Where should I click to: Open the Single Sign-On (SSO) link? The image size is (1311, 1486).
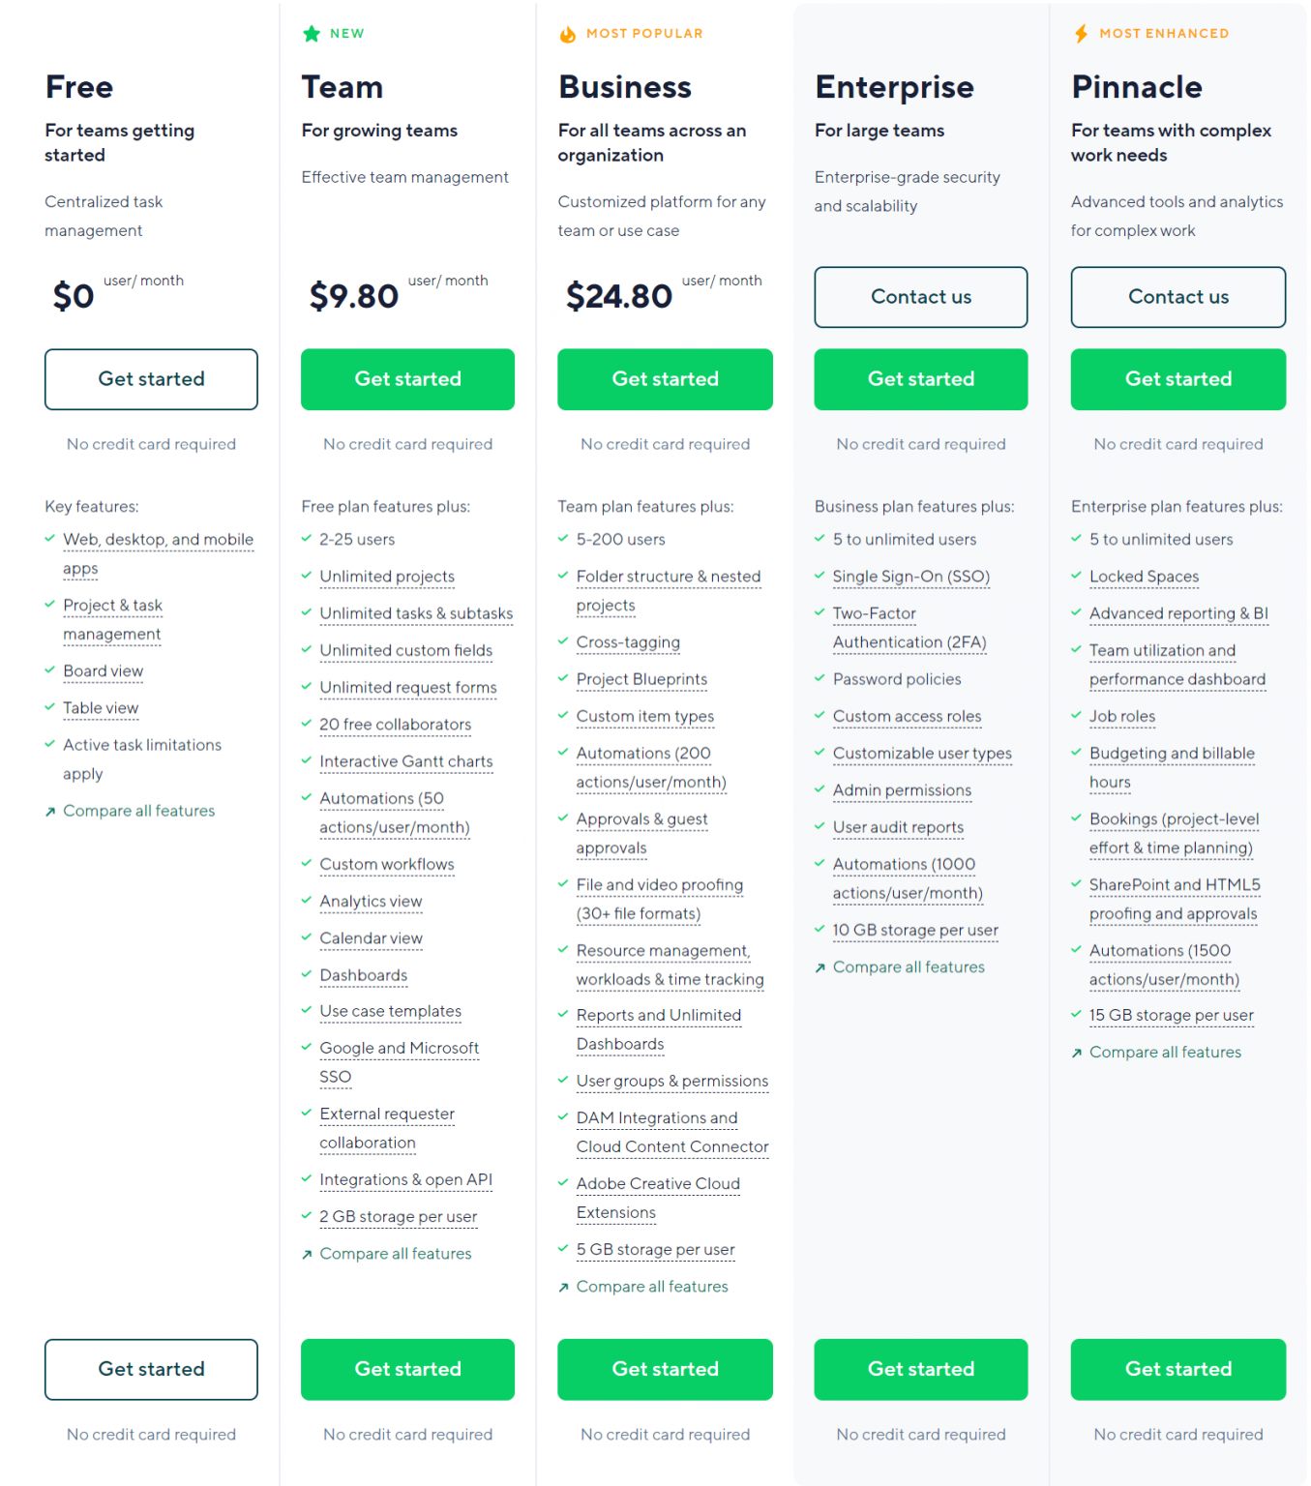tap(910, 577)
